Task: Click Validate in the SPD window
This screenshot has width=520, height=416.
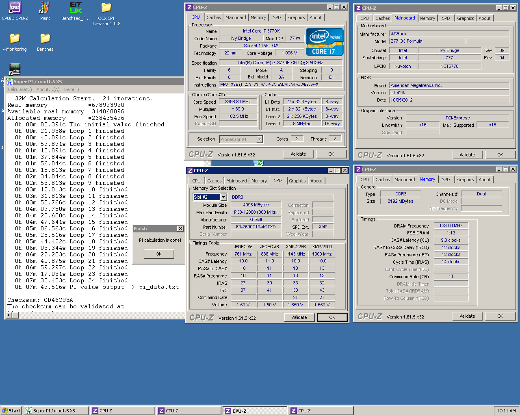Action: [299, 317]
